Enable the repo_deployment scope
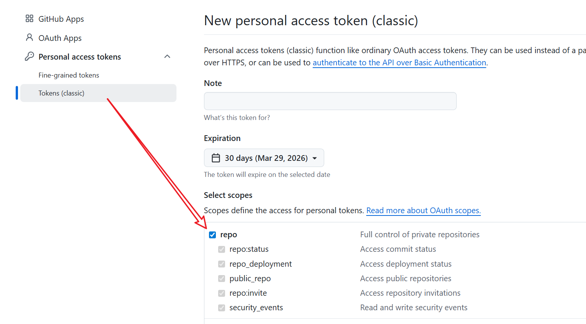This screenshot has height=324, width=586. [222, 264]
